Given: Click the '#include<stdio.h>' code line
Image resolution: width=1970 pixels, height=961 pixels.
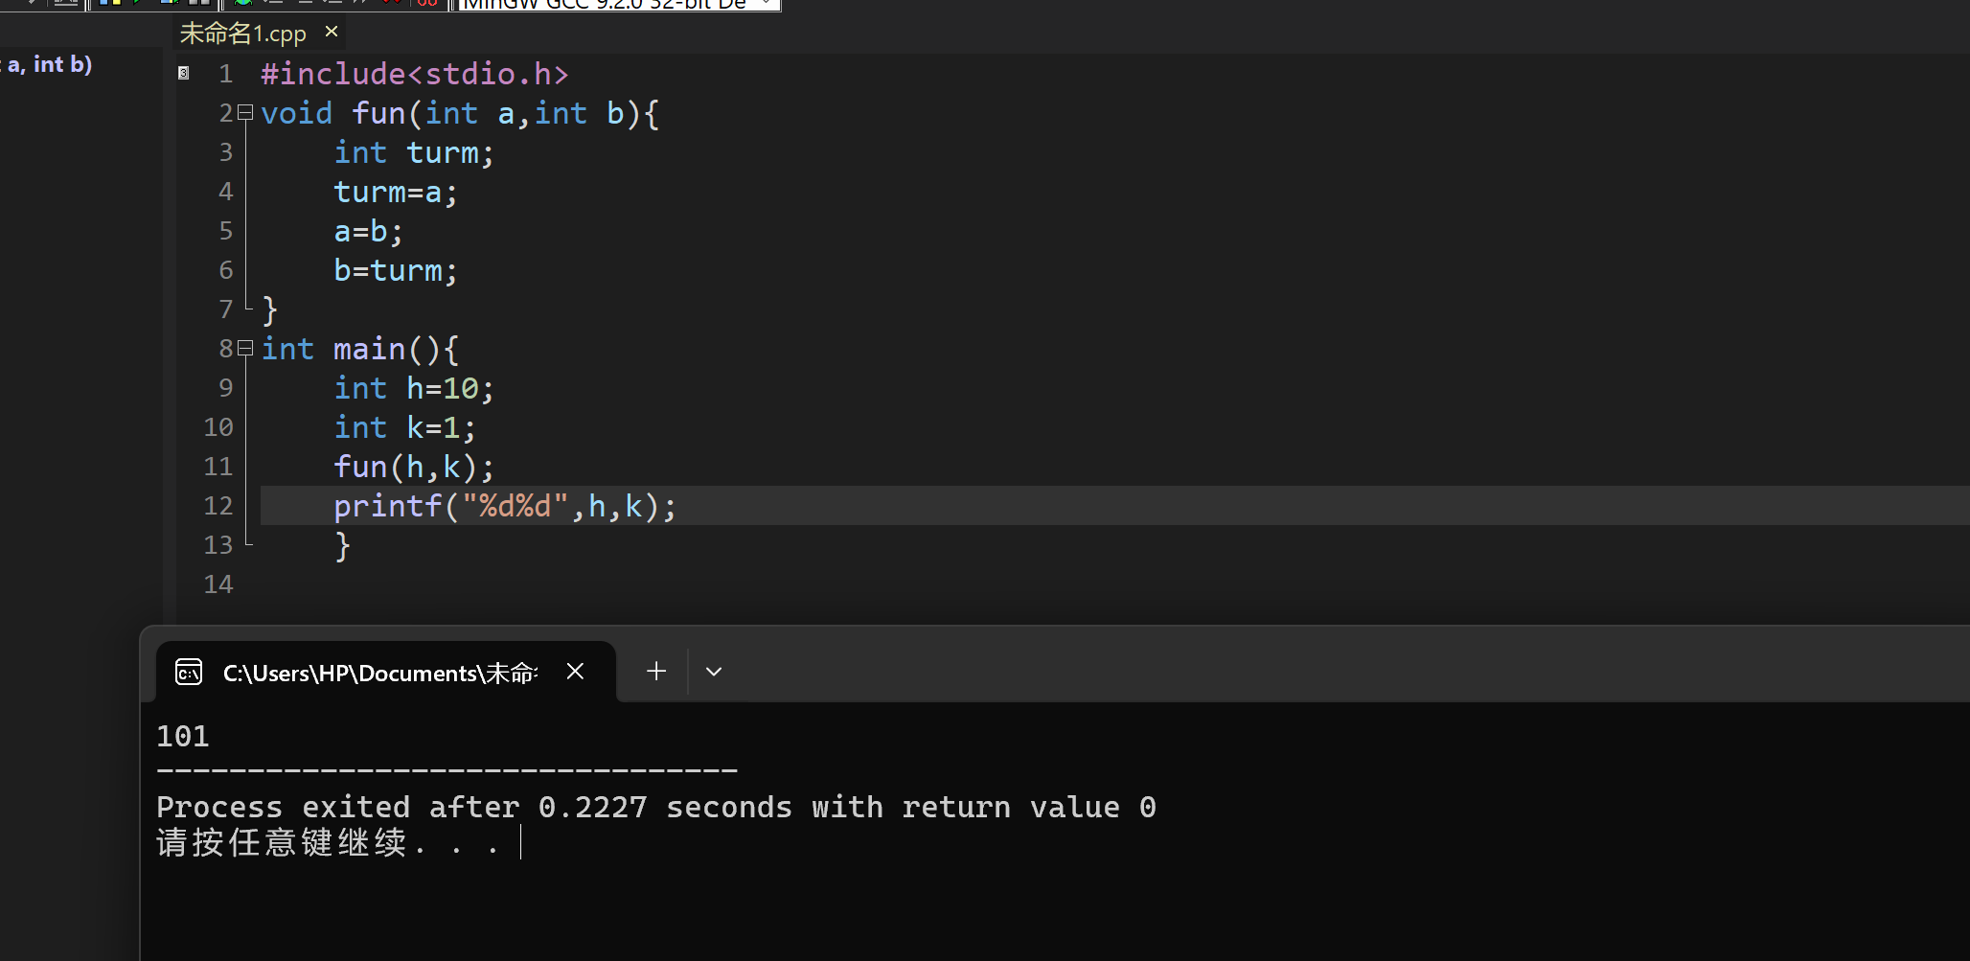Looking at the screenshot, I should 415,74.
